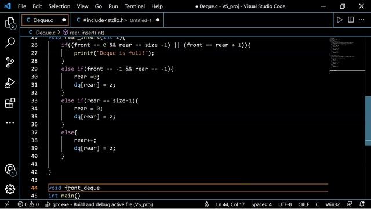Click unsaved dot on Untitled-1 tab

pos(158,20)
